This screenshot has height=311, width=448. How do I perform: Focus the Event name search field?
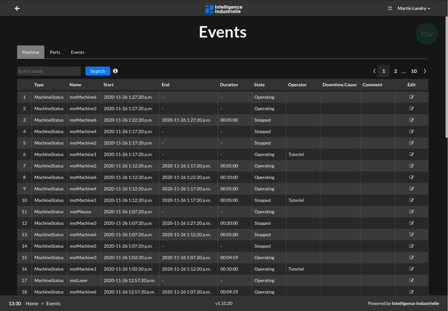(x=49, y=71)
